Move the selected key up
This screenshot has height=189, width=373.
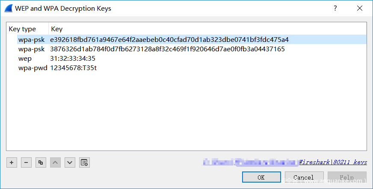pyautogui.click(x=55, y=162)
